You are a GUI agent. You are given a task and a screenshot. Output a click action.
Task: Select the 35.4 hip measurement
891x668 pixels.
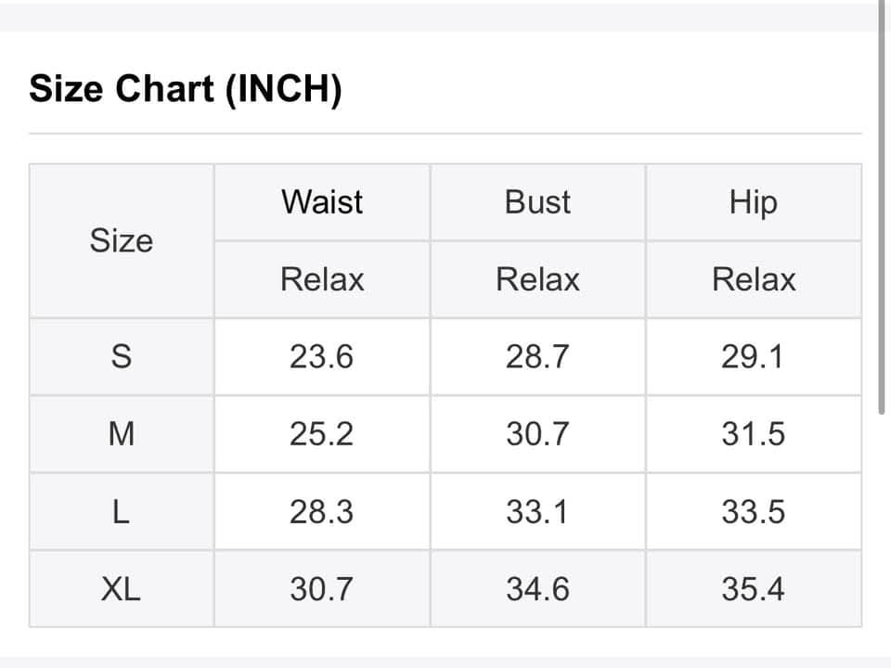pyautogui.click(x=753, y=588)
